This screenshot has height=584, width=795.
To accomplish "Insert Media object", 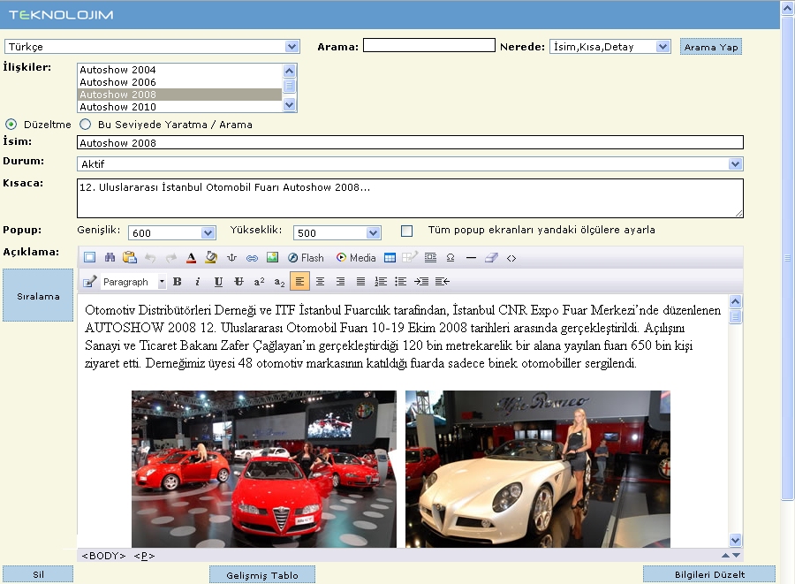I will coord(356,257).
